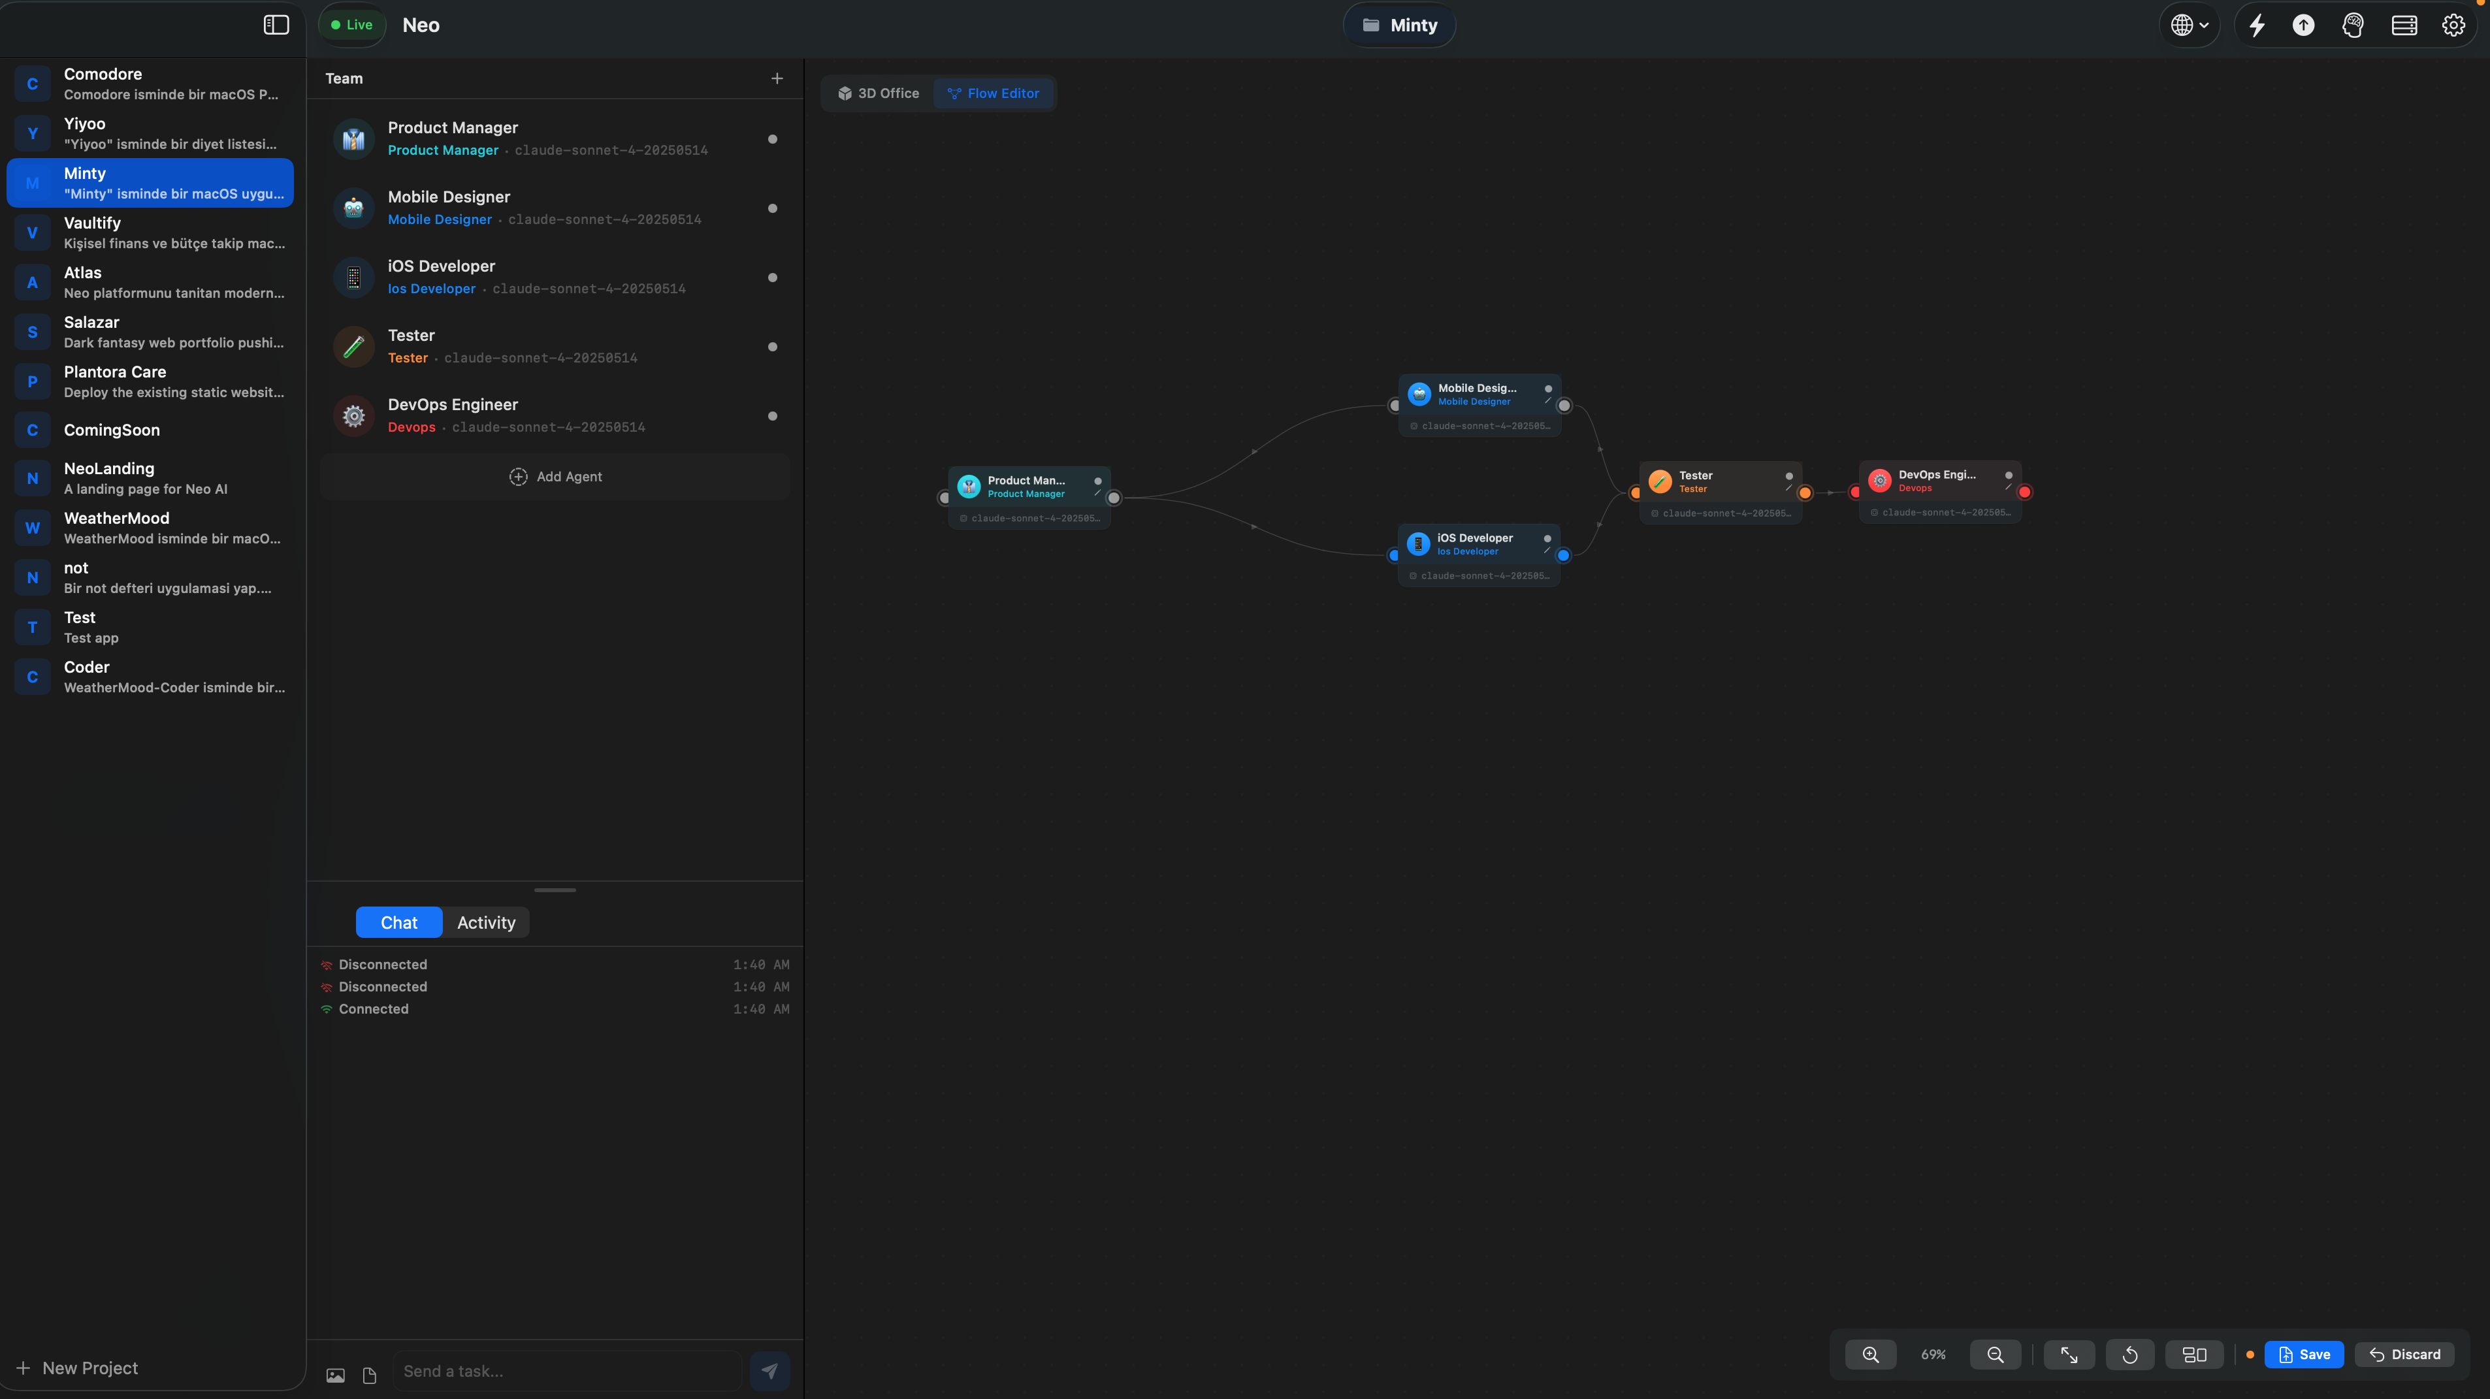The width and height of the screenshot is (2490, 1399).
Task: Toggle Product Manager status dot in Team
Action: [772, 139]
